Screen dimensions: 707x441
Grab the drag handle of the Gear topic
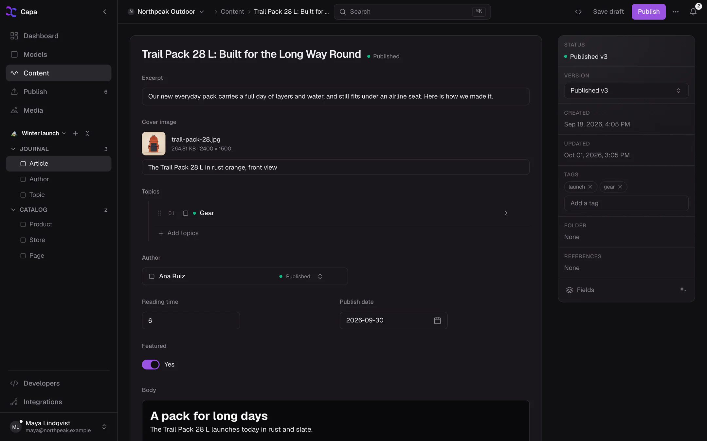[x=159, y=213]
